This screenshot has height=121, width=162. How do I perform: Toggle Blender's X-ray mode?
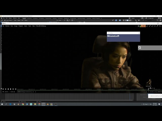click(124, 20)
